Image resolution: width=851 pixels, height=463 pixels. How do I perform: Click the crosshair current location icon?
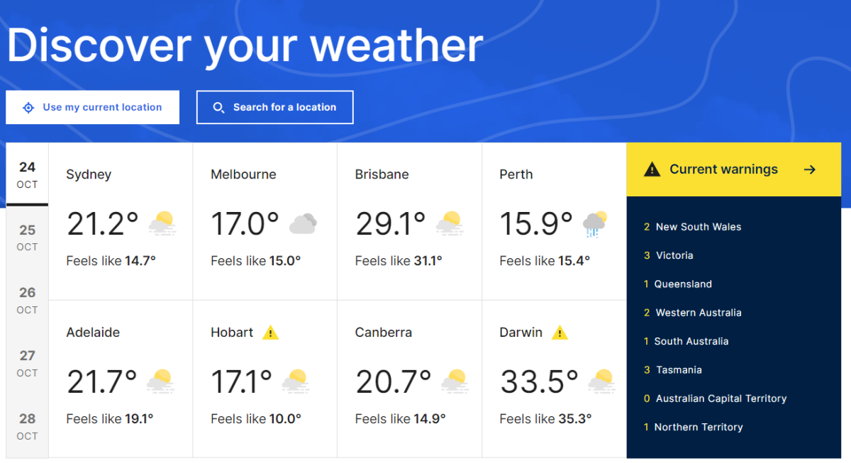tap(28, 108)
